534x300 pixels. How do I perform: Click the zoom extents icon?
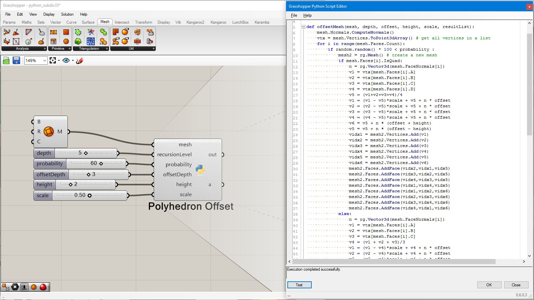click(x=53, y=60)
